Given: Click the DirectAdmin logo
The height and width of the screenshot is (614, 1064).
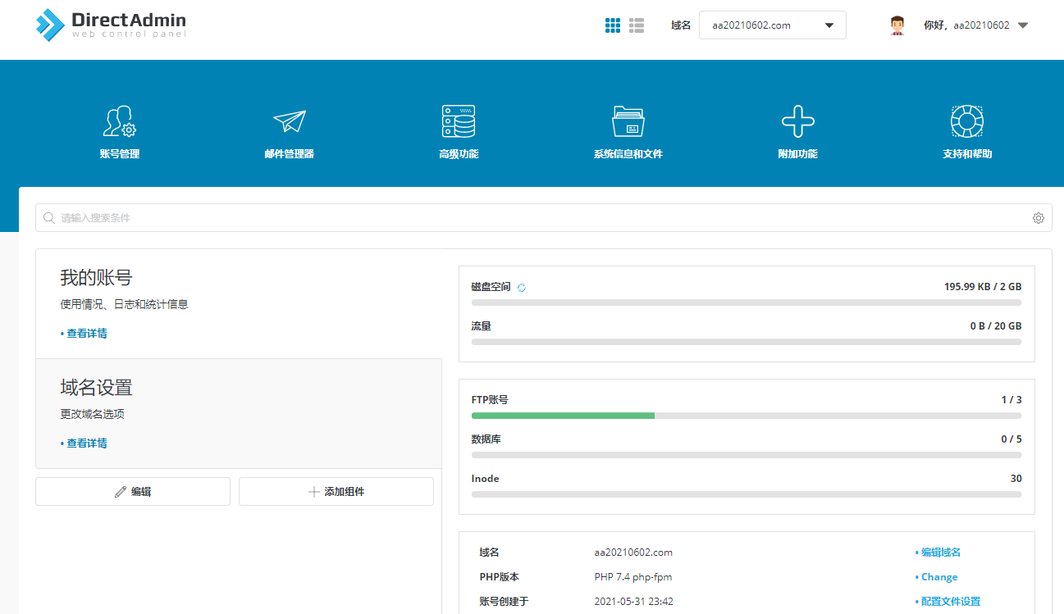Looking at the screenshot, I should 111,25.
